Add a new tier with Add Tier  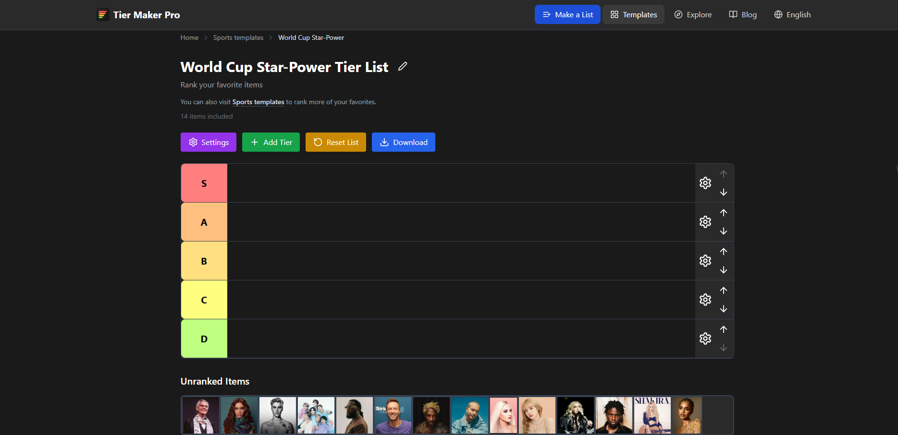271,142
